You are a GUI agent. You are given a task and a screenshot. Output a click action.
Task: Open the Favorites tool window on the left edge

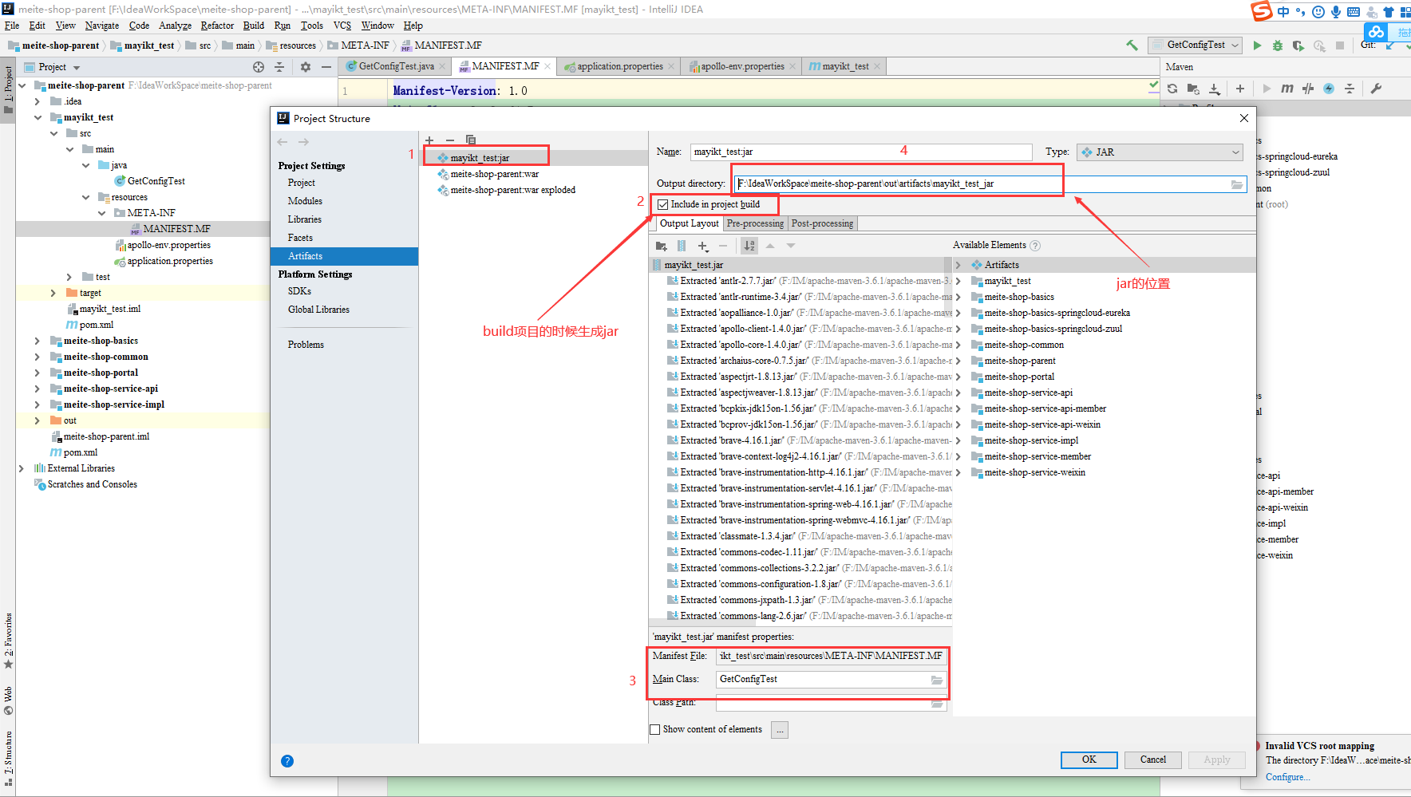8,641
